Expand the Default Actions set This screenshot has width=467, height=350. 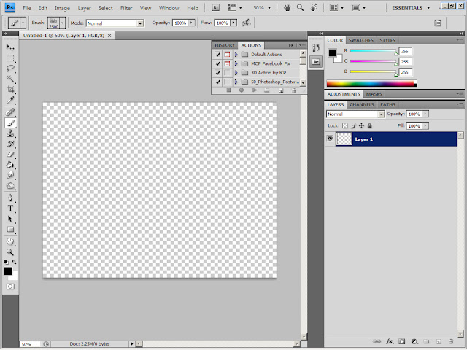236,55
